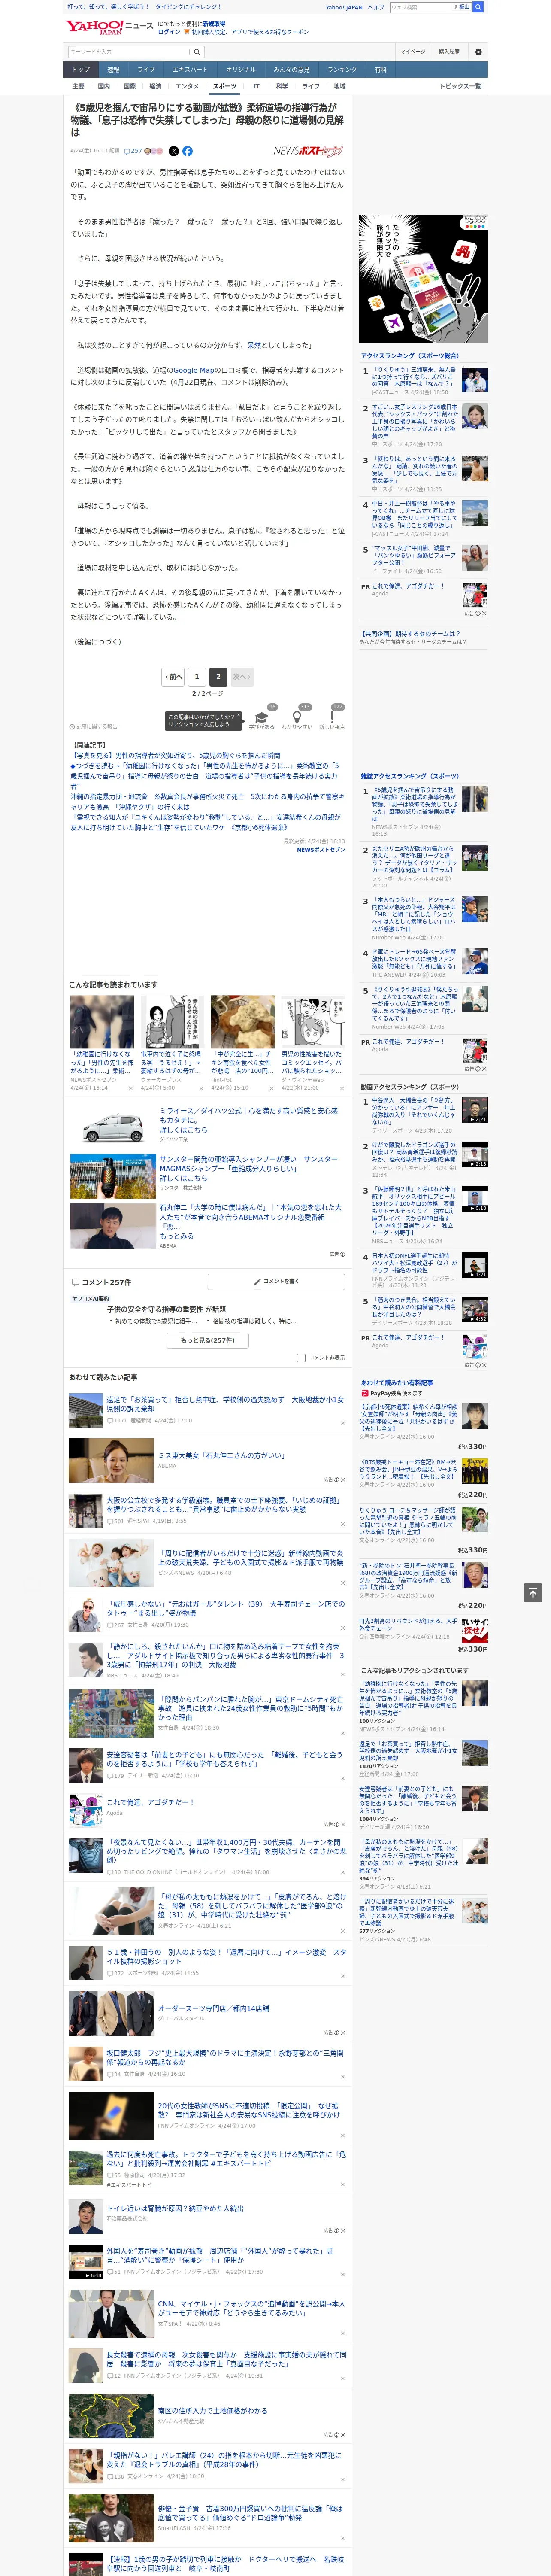
Task: Click the keyword search magnifier button
Action: point(197,52)
